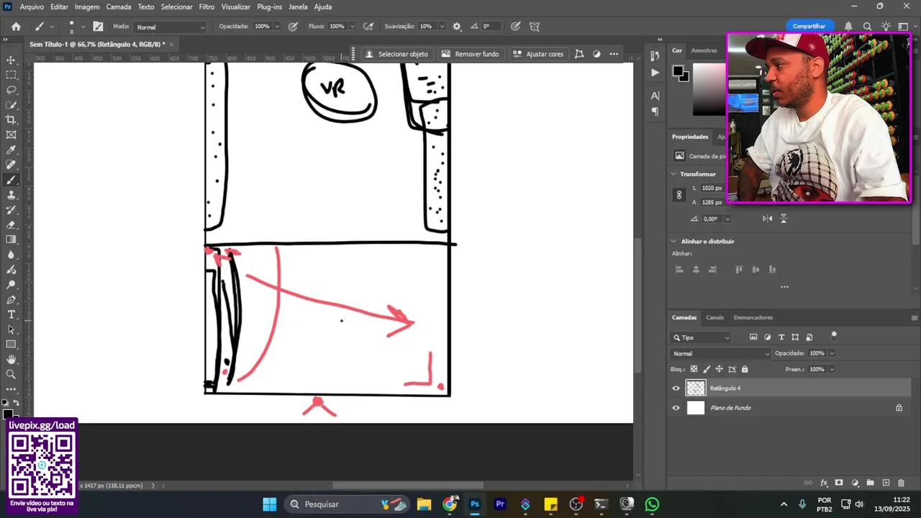Select the Zoom tool
The height and width of the screenshot is (518, 921).
click(x=11, y=374)
